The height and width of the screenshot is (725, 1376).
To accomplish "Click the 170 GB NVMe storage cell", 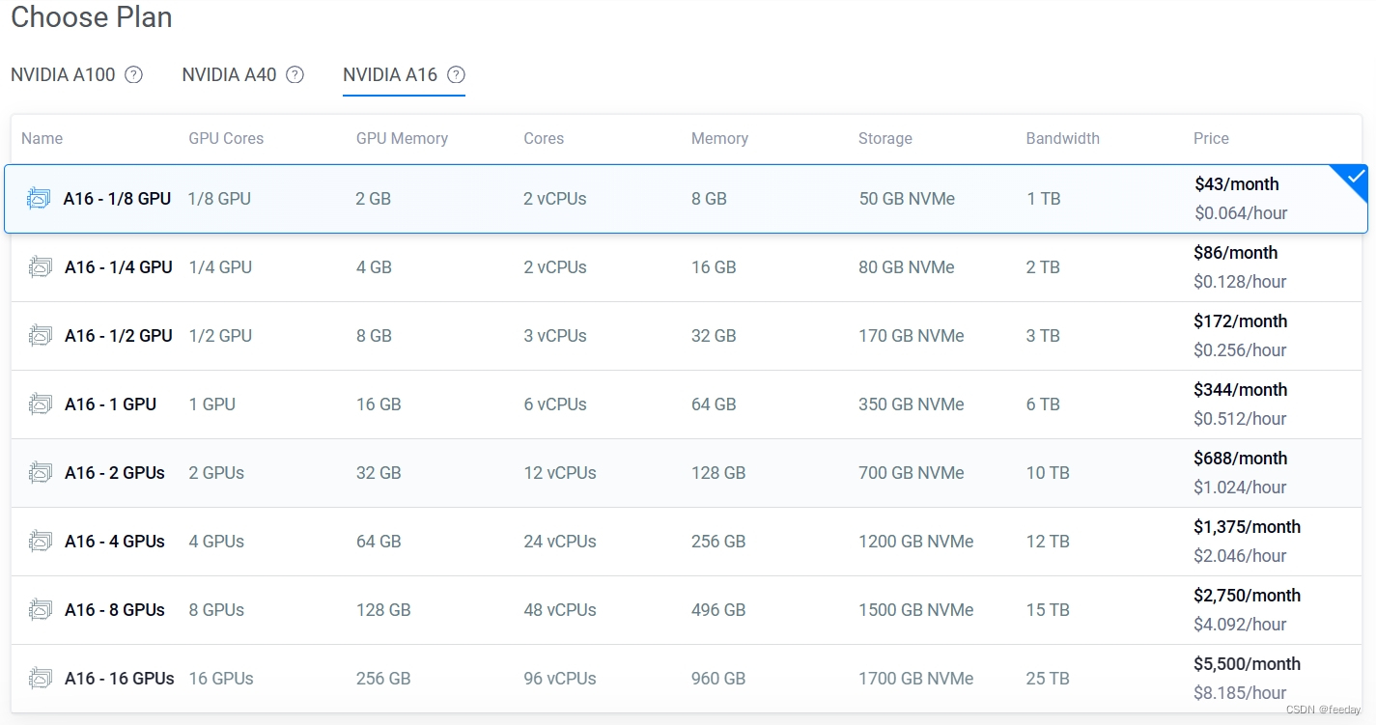I will point(912,336).
